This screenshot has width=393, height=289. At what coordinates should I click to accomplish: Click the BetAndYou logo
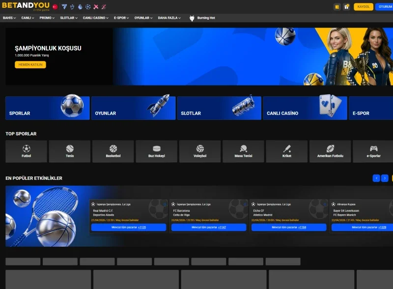(26, 6)
